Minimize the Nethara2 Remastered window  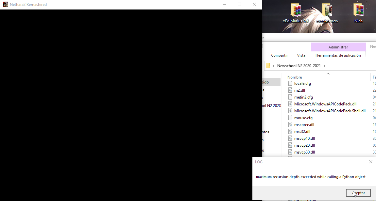(224, 4)
